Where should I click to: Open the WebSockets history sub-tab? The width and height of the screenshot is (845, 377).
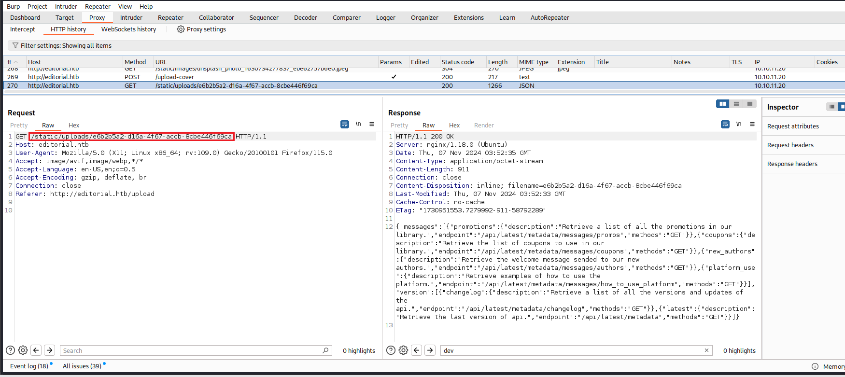coord(129,29)
